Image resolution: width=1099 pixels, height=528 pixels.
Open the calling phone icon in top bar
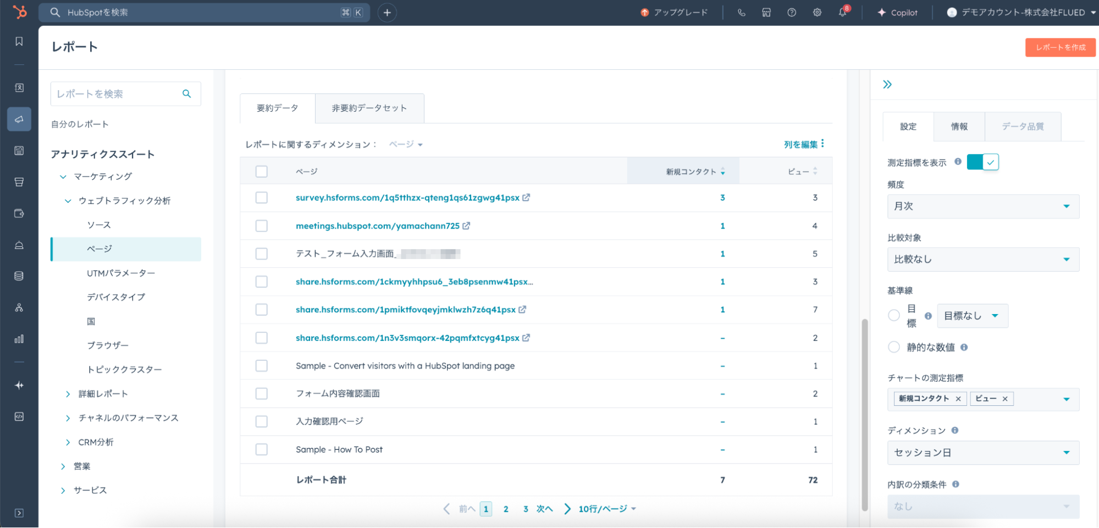click(742, 13)
